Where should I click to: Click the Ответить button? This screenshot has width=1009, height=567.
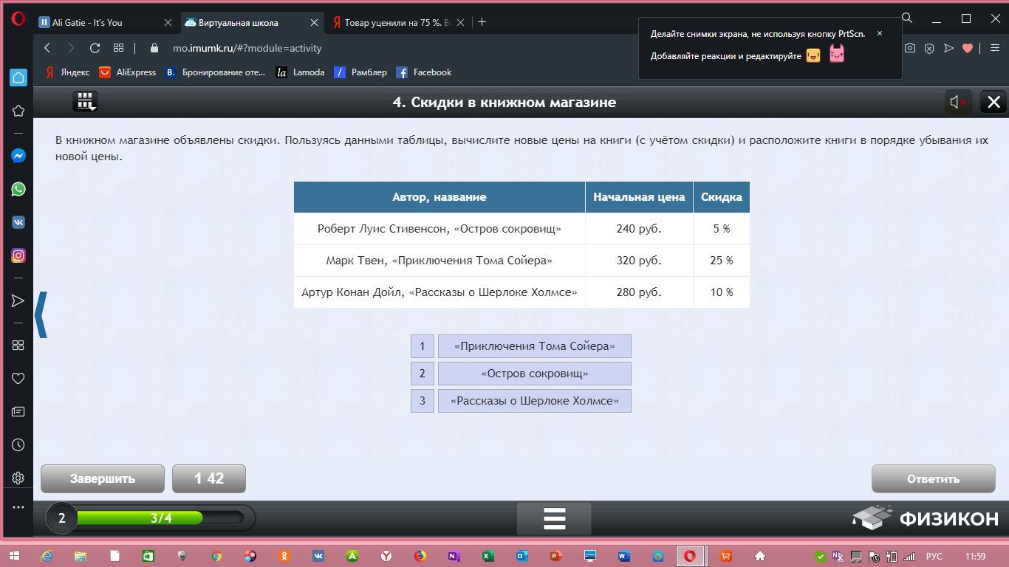(x=934, y=478)
